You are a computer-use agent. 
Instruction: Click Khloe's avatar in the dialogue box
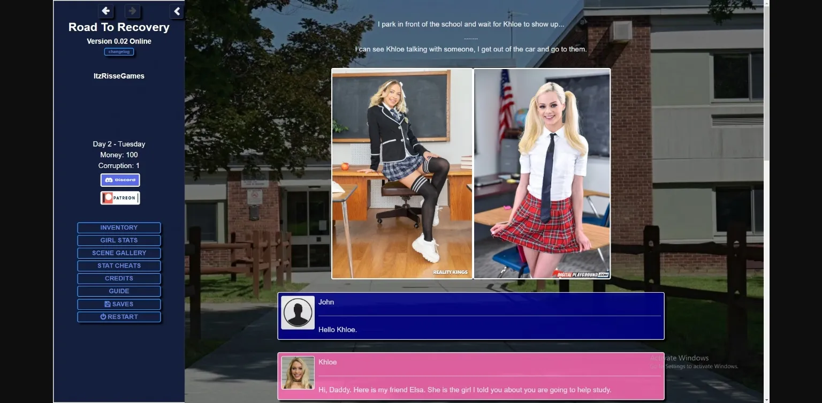[x=298, y=373]
